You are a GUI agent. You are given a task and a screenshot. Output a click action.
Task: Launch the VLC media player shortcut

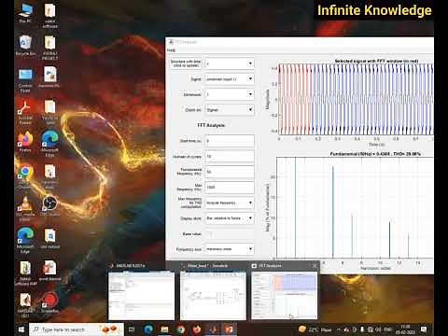pos(25,208)
